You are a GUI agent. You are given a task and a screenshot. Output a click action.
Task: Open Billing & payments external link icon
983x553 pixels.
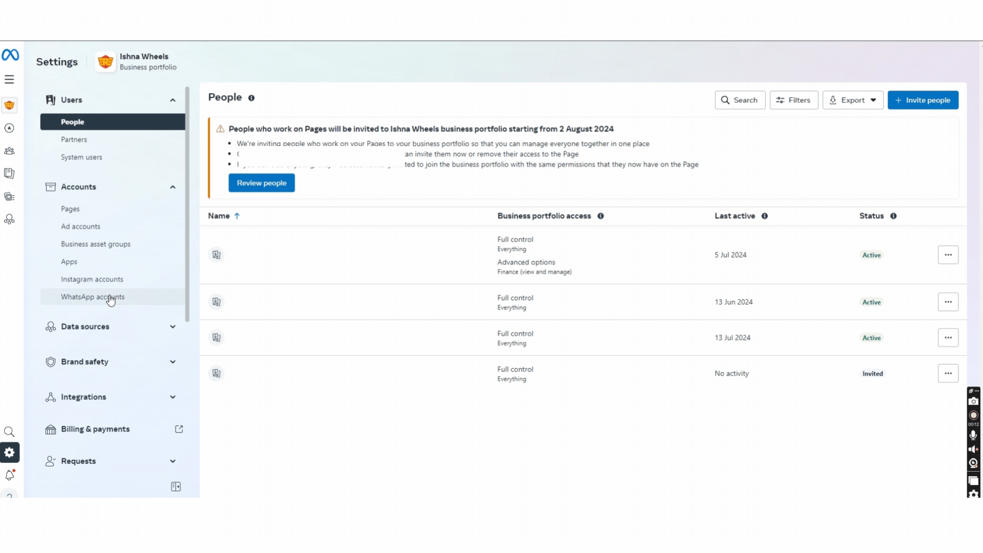(x=179, y=429)
